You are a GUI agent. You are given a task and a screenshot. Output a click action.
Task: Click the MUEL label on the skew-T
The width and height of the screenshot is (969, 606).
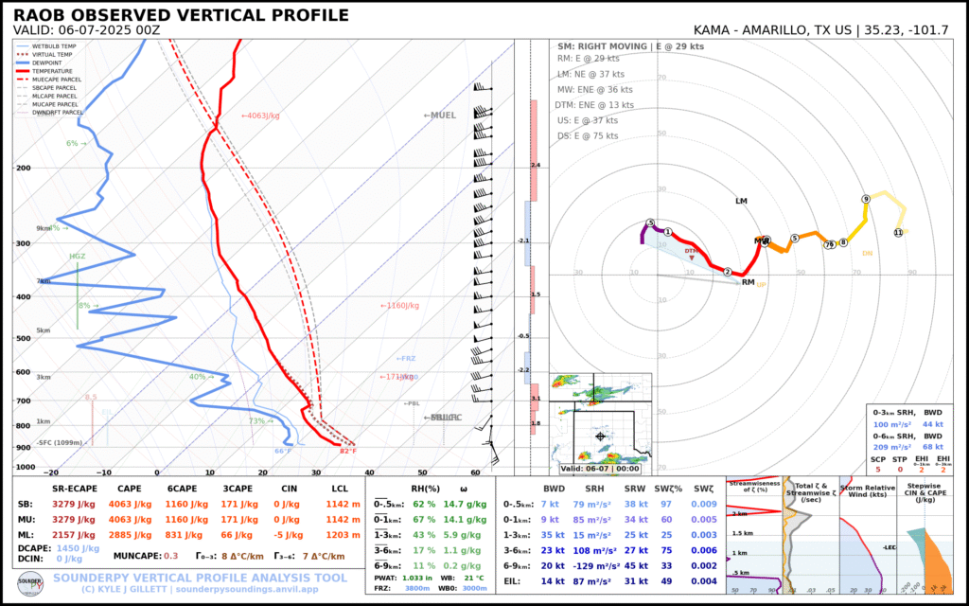click(x=442, y=116)
